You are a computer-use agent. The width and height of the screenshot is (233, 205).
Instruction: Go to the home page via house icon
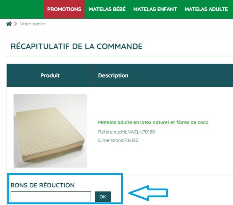pos(9,24)
